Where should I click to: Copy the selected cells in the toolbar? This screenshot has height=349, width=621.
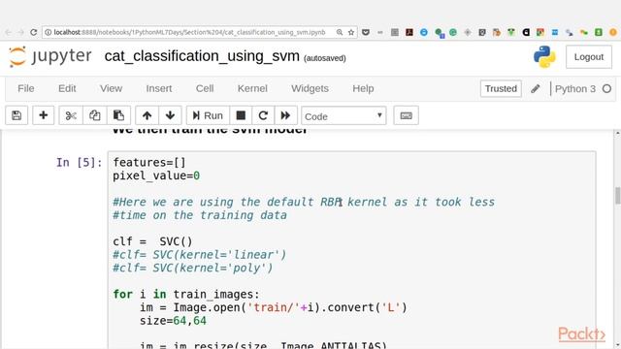[x=95, y=115]
